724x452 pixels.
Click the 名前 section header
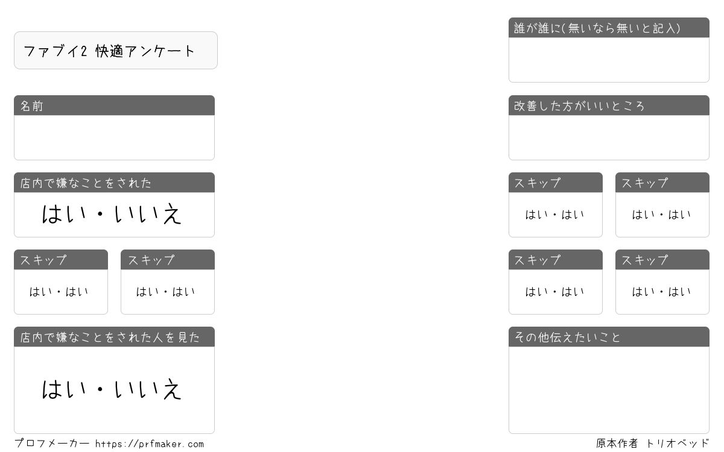coord(114,105)
